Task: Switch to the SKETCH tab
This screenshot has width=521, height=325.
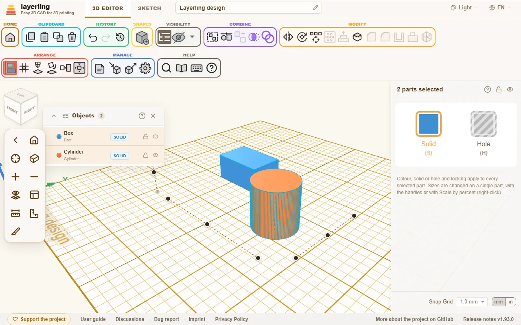Action: [x=149, y=8]
